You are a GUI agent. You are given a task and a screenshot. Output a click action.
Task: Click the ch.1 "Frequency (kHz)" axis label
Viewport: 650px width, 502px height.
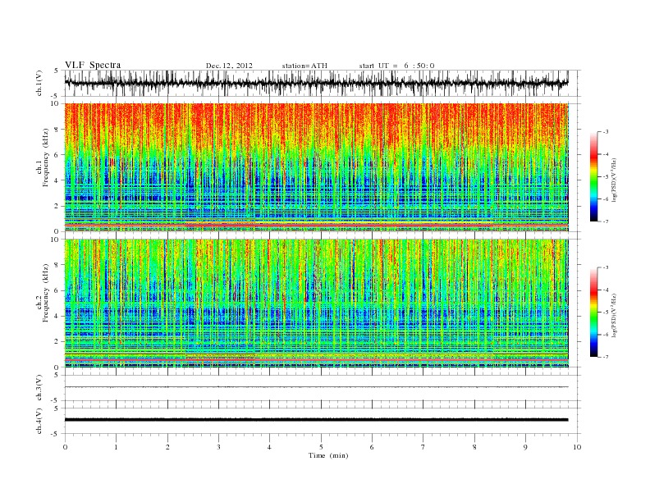(46, 157)
